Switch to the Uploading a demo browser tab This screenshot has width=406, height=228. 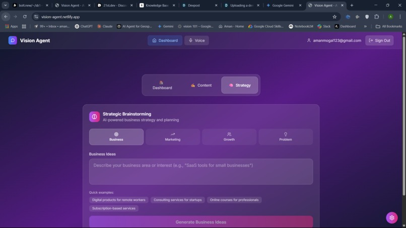242,5
